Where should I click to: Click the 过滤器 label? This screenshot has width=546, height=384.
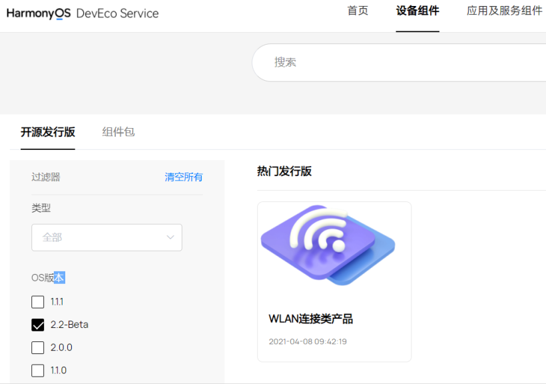pyautogui.click(x=46, y=177)
